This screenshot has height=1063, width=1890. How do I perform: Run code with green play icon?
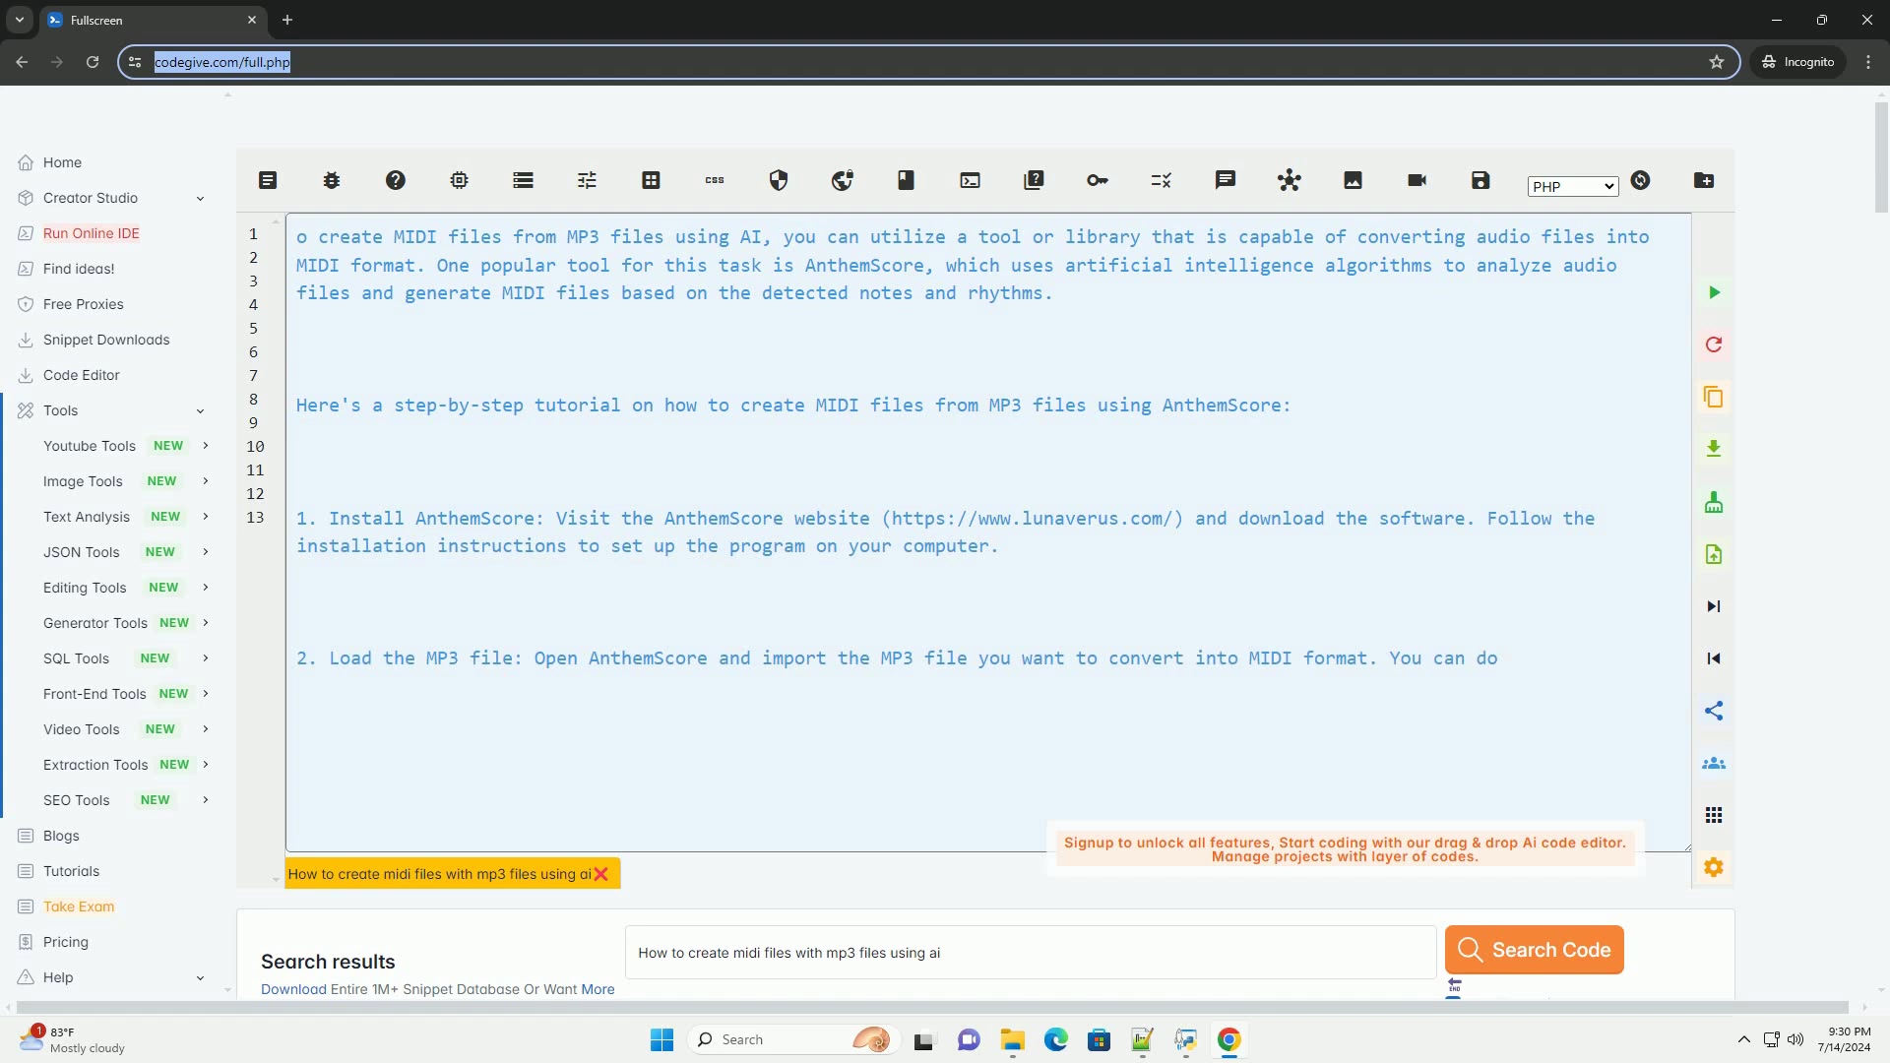(x=1714, y=292)
